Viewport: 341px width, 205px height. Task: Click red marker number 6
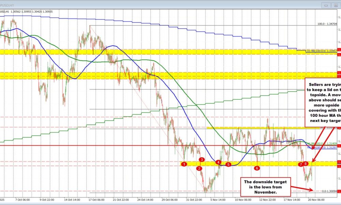coord(257,168)
